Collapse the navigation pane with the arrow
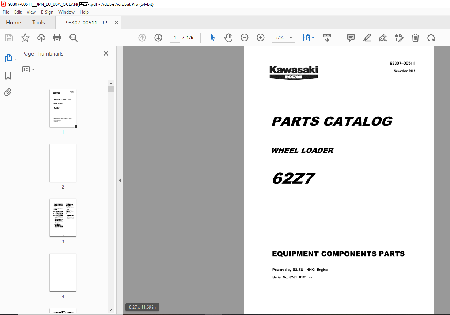The image size is (450, 315). (120, 180)
